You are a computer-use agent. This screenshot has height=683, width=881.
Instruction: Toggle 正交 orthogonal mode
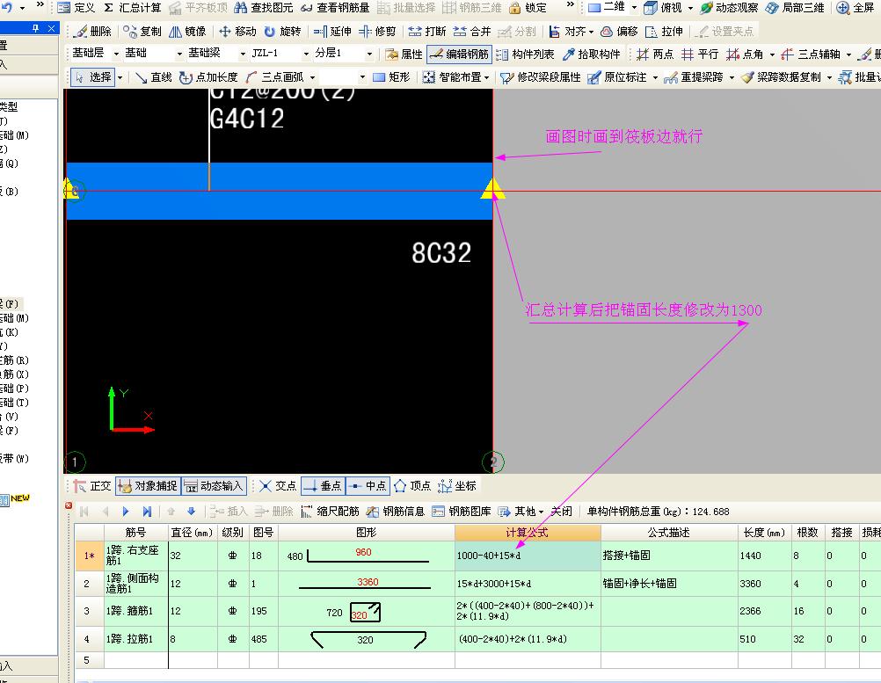click(x=92, y=486)
